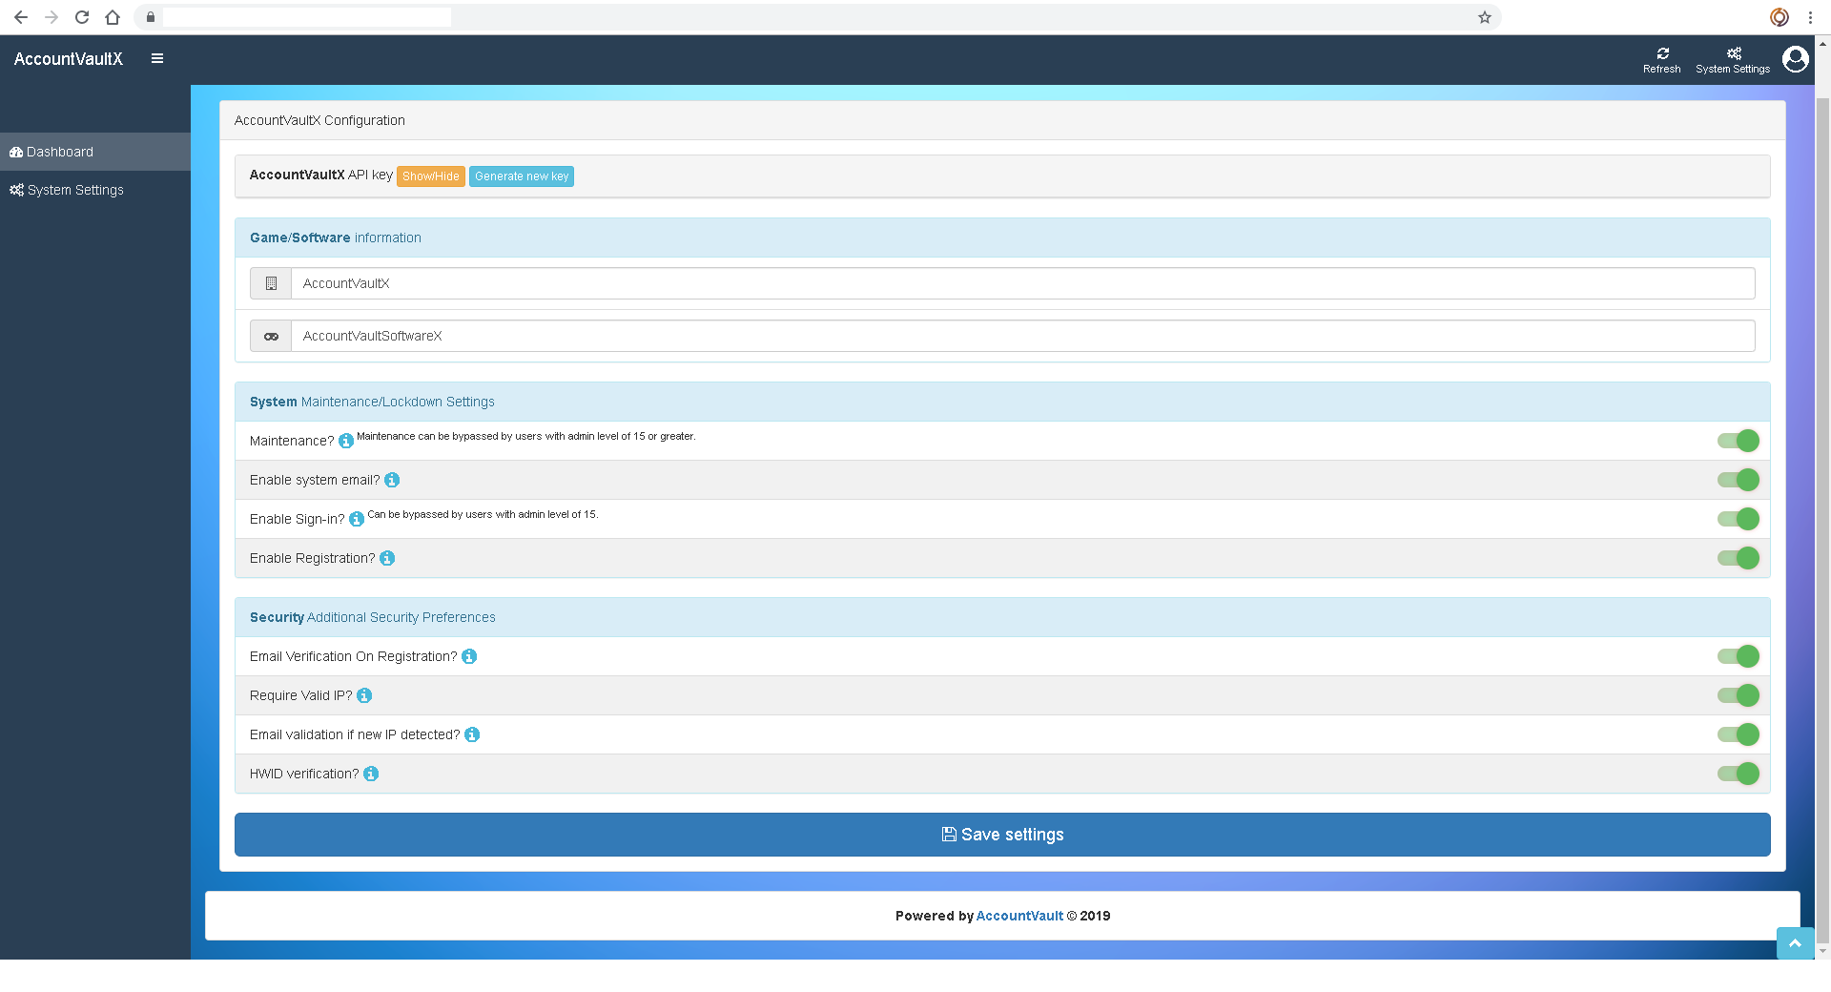Reload the page with browser reload icon
1831x992 pixels.
(x=82, y=17)
